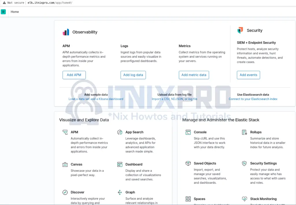Click the green D space avatar icon

click(3, 12)
